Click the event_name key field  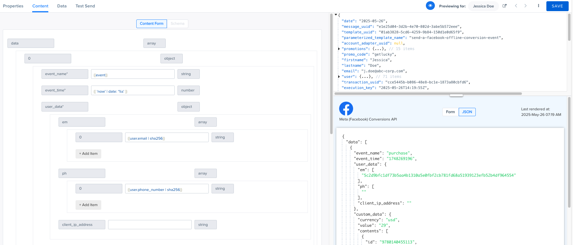coord(65,74)
